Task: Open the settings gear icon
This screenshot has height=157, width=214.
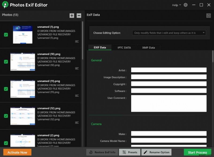Action: [x=186, y=5]
